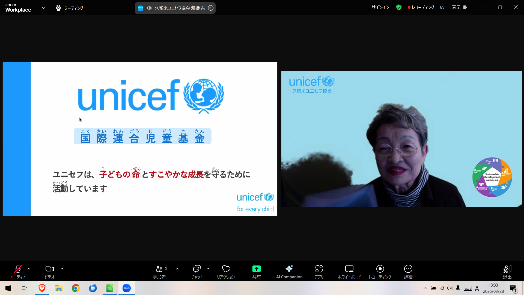The image size is (524, 295).
Task: Click the touch keyboard tray icon
Action: (468, 288)
